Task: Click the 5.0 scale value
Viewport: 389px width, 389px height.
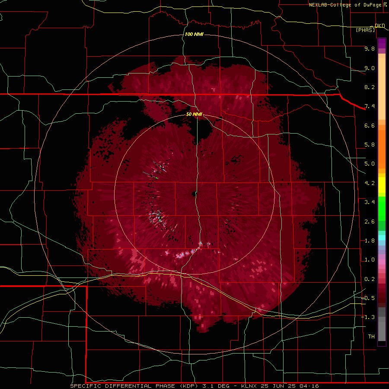Action: [370, 164]
